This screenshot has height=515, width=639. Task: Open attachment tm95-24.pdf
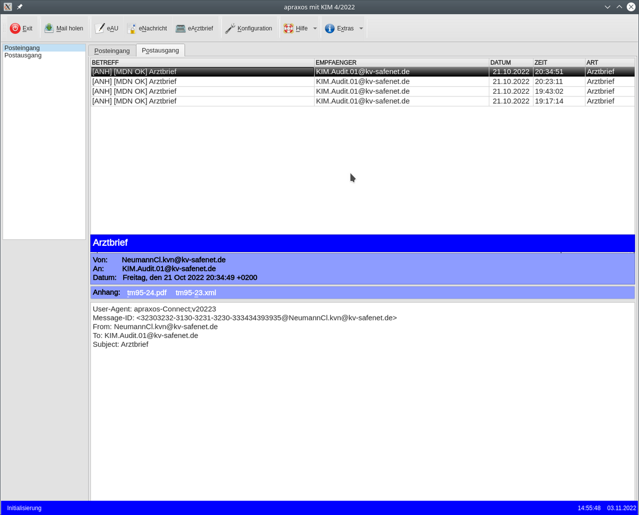click(146, 293)
